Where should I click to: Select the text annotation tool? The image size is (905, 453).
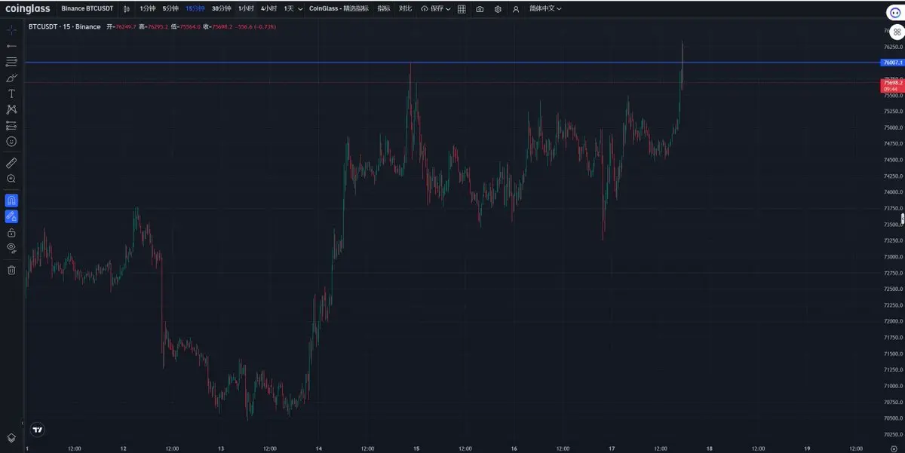coord(11,93)
